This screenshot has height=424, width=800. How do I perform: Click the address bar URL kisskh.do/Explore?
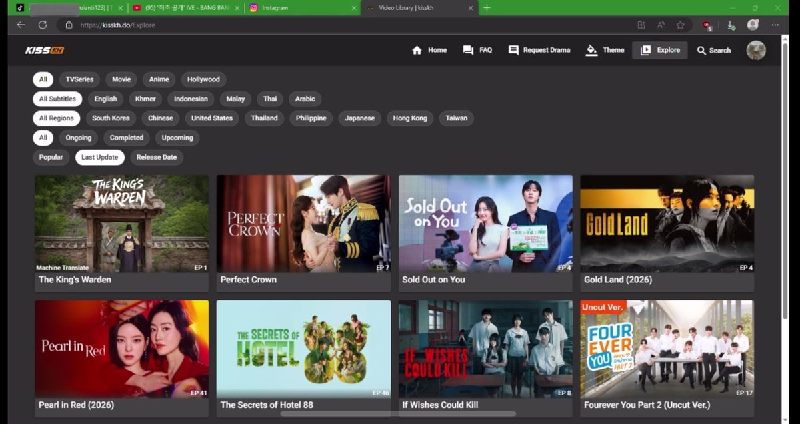click(x=117, y=25)
